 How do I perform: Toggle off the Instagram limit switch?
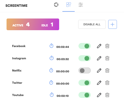coord(84,58)
